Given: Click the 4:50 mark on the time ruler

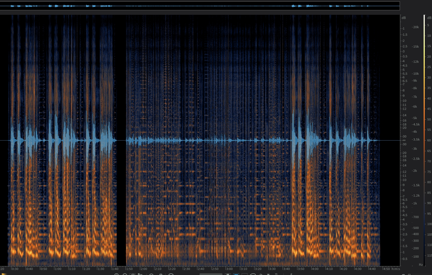Looking at the screenshot, I should coord(387,269).
